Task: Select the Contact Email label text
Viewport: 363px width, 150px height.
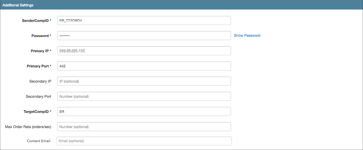Action: (39, 141)
